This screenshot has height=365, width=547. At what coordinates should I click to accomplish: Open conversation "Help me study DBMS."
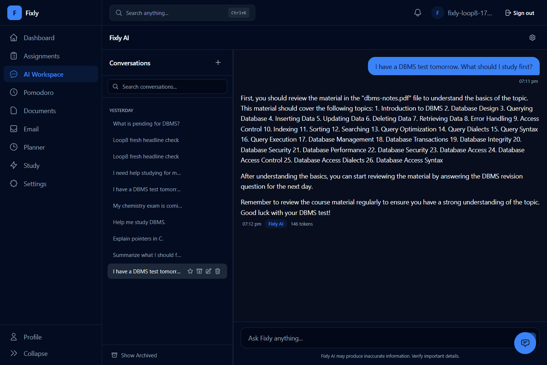[x=167, y=222]
